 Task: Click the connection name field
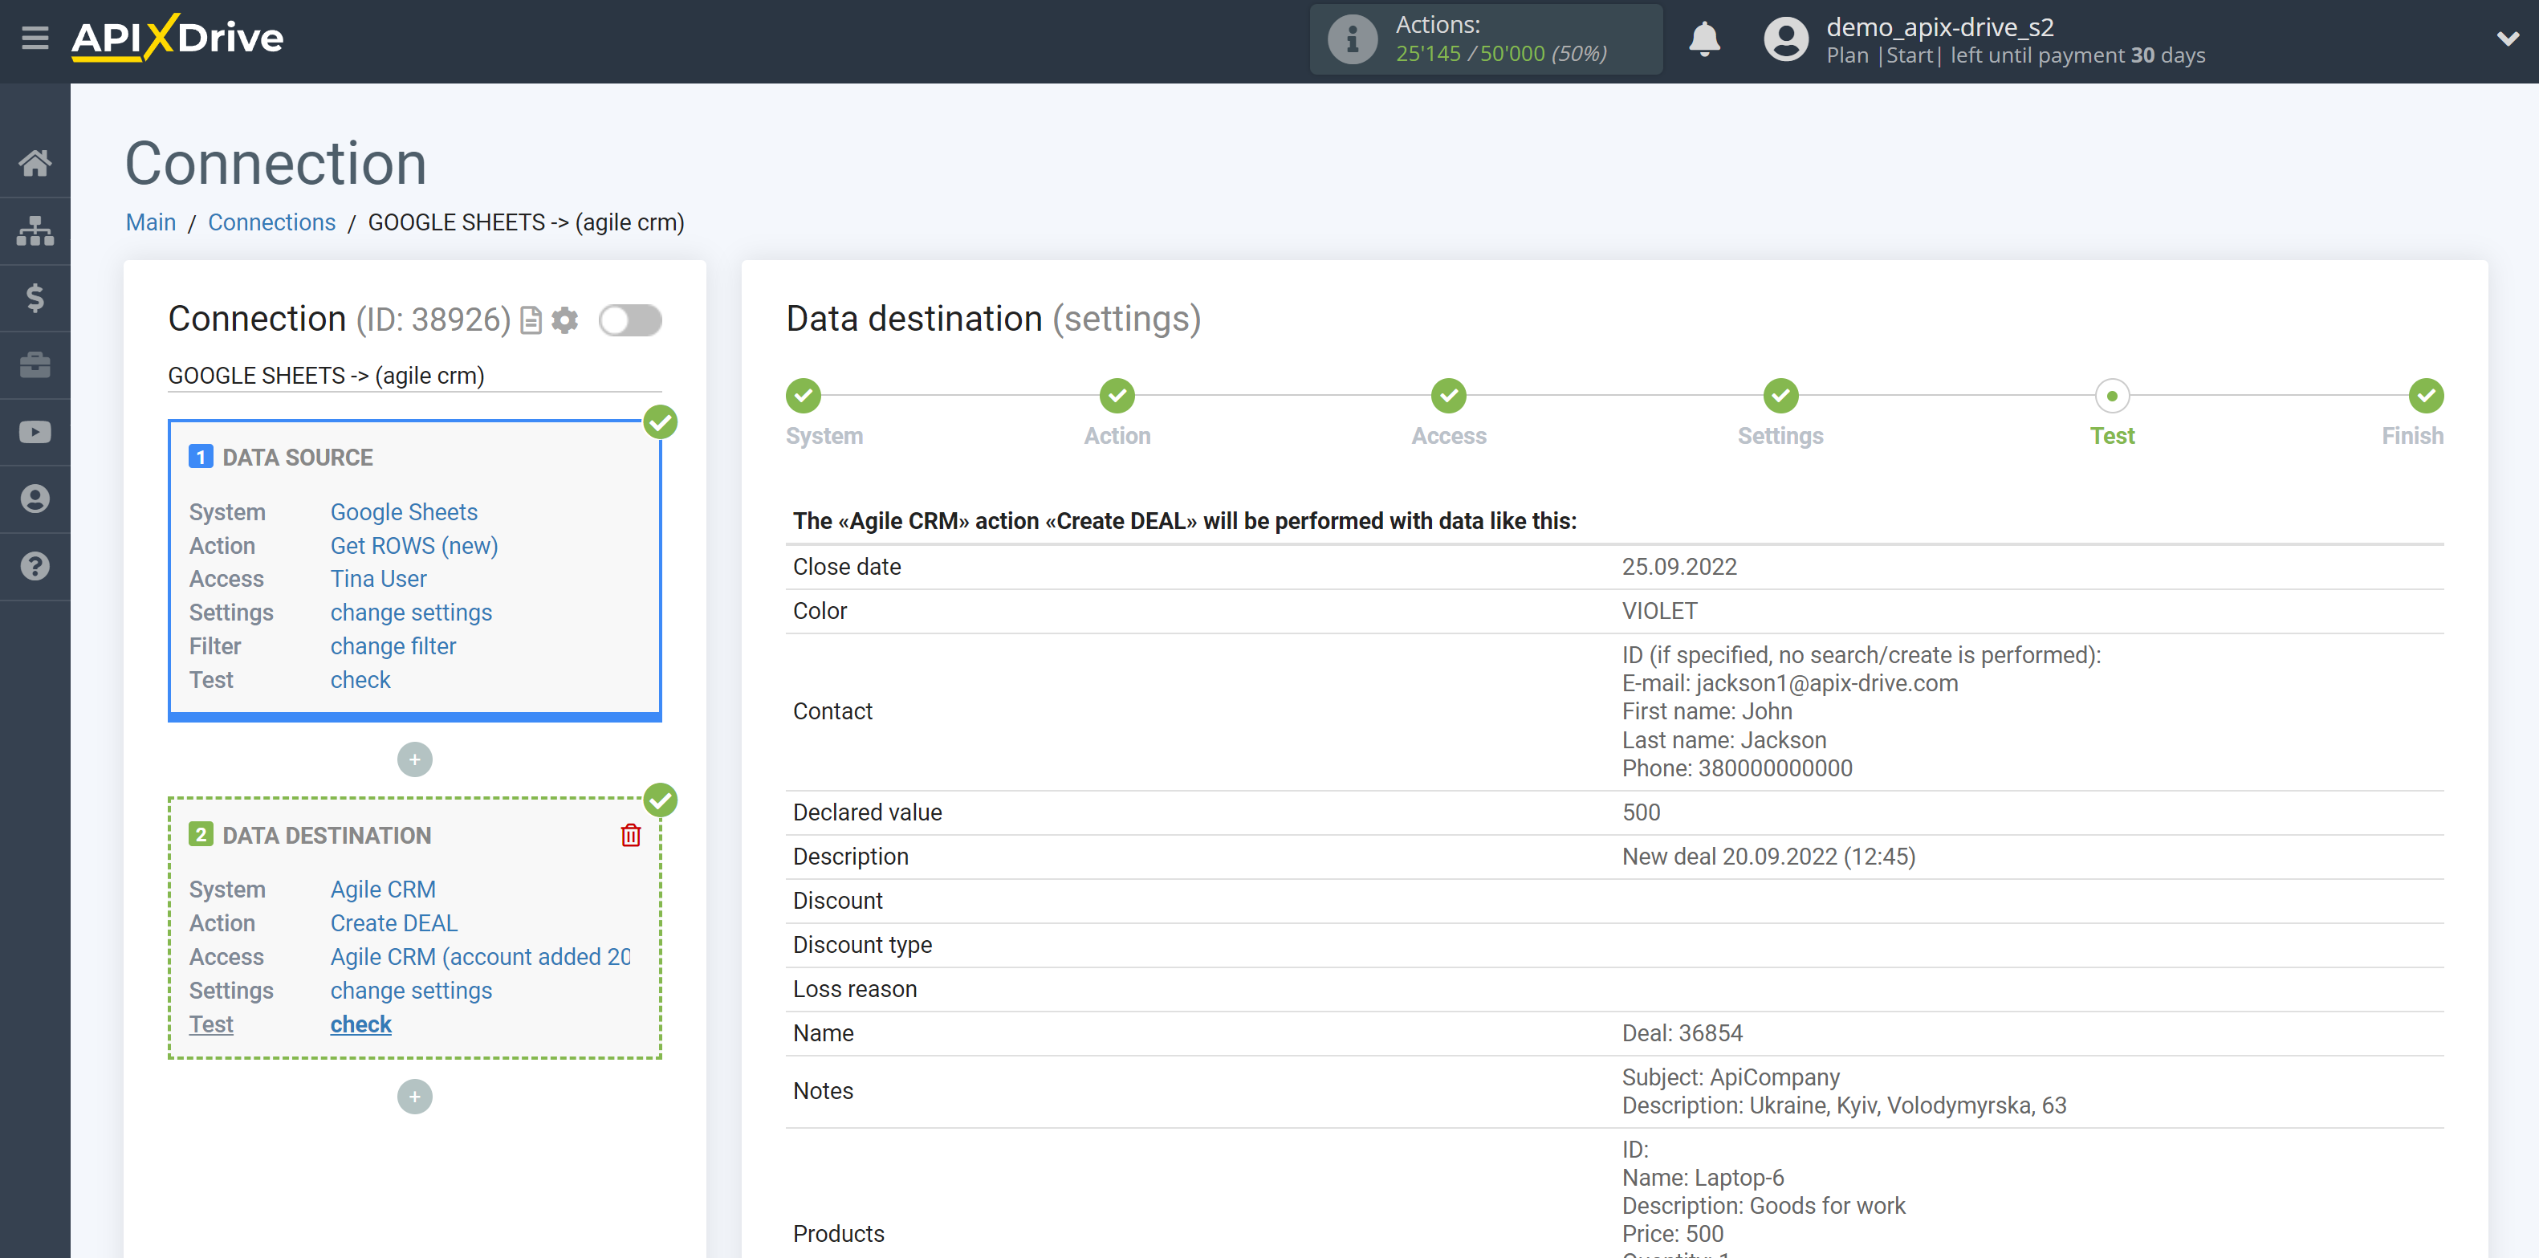[415, 376]
